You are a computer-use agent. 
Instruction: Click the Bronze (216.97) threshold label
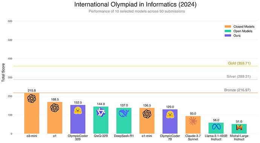237,90
